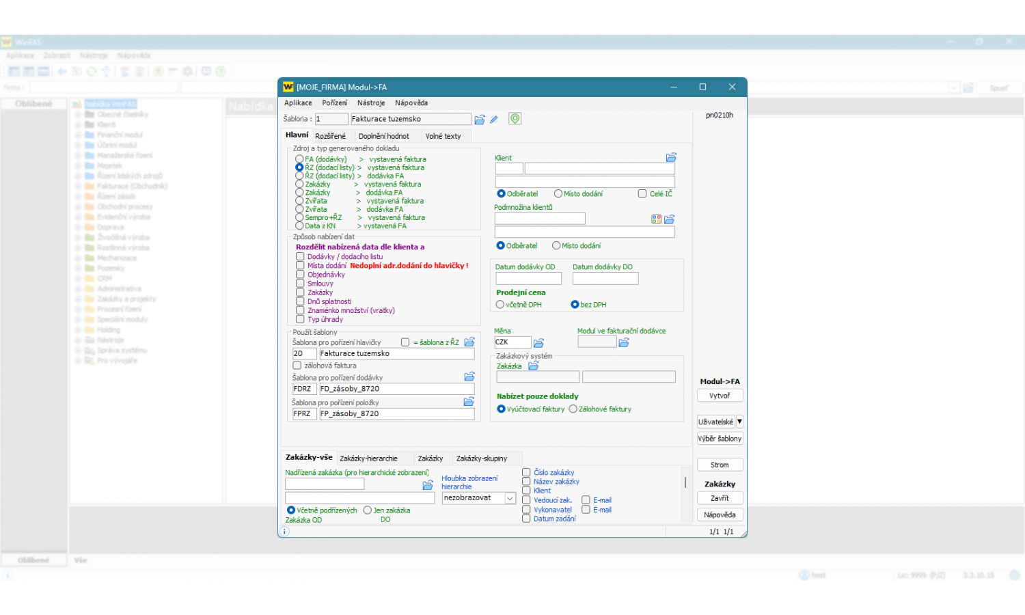Click the colored grid icon for Podmnožina klientů
The image size is (1025, 615).
tap(656, 219)
